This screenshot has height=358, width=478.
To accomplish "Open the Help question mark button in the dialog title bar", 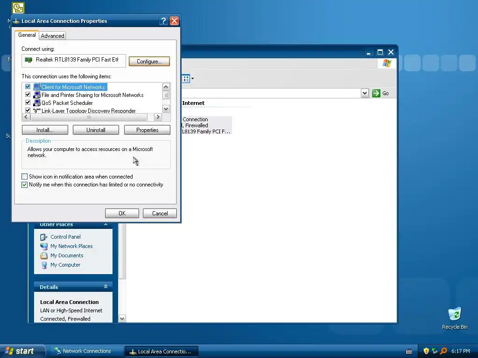I will click(x=163, y=21).
